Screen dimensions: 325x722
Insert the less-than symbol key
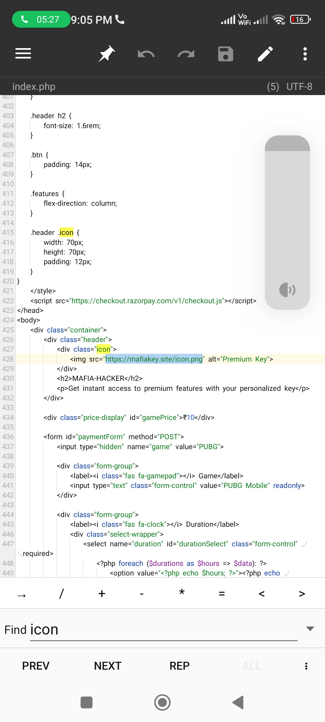pos(262,594)
